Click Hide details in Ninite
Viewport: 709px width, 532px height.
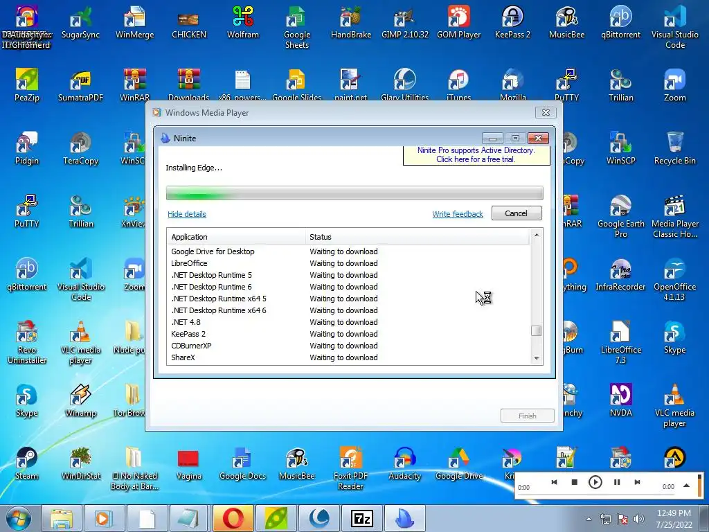[x=187, y=214]
